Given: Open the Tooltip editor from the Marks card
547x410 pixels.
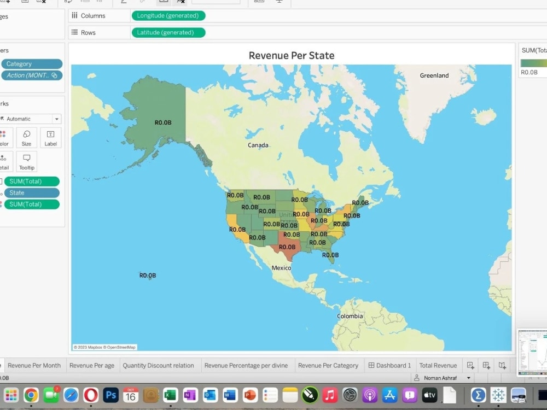Looking at the screenshot, I should click(26, 161).
